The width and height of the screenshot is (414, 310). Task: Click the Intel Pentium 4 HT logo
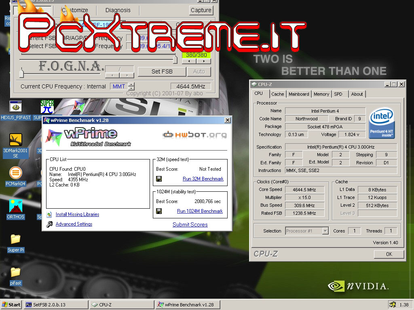coord(382,123)
